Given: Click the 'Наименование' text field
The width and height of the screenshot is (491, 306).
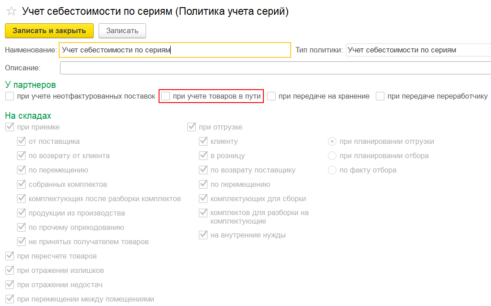Looking at the screenshot, I should coord(175,50).
